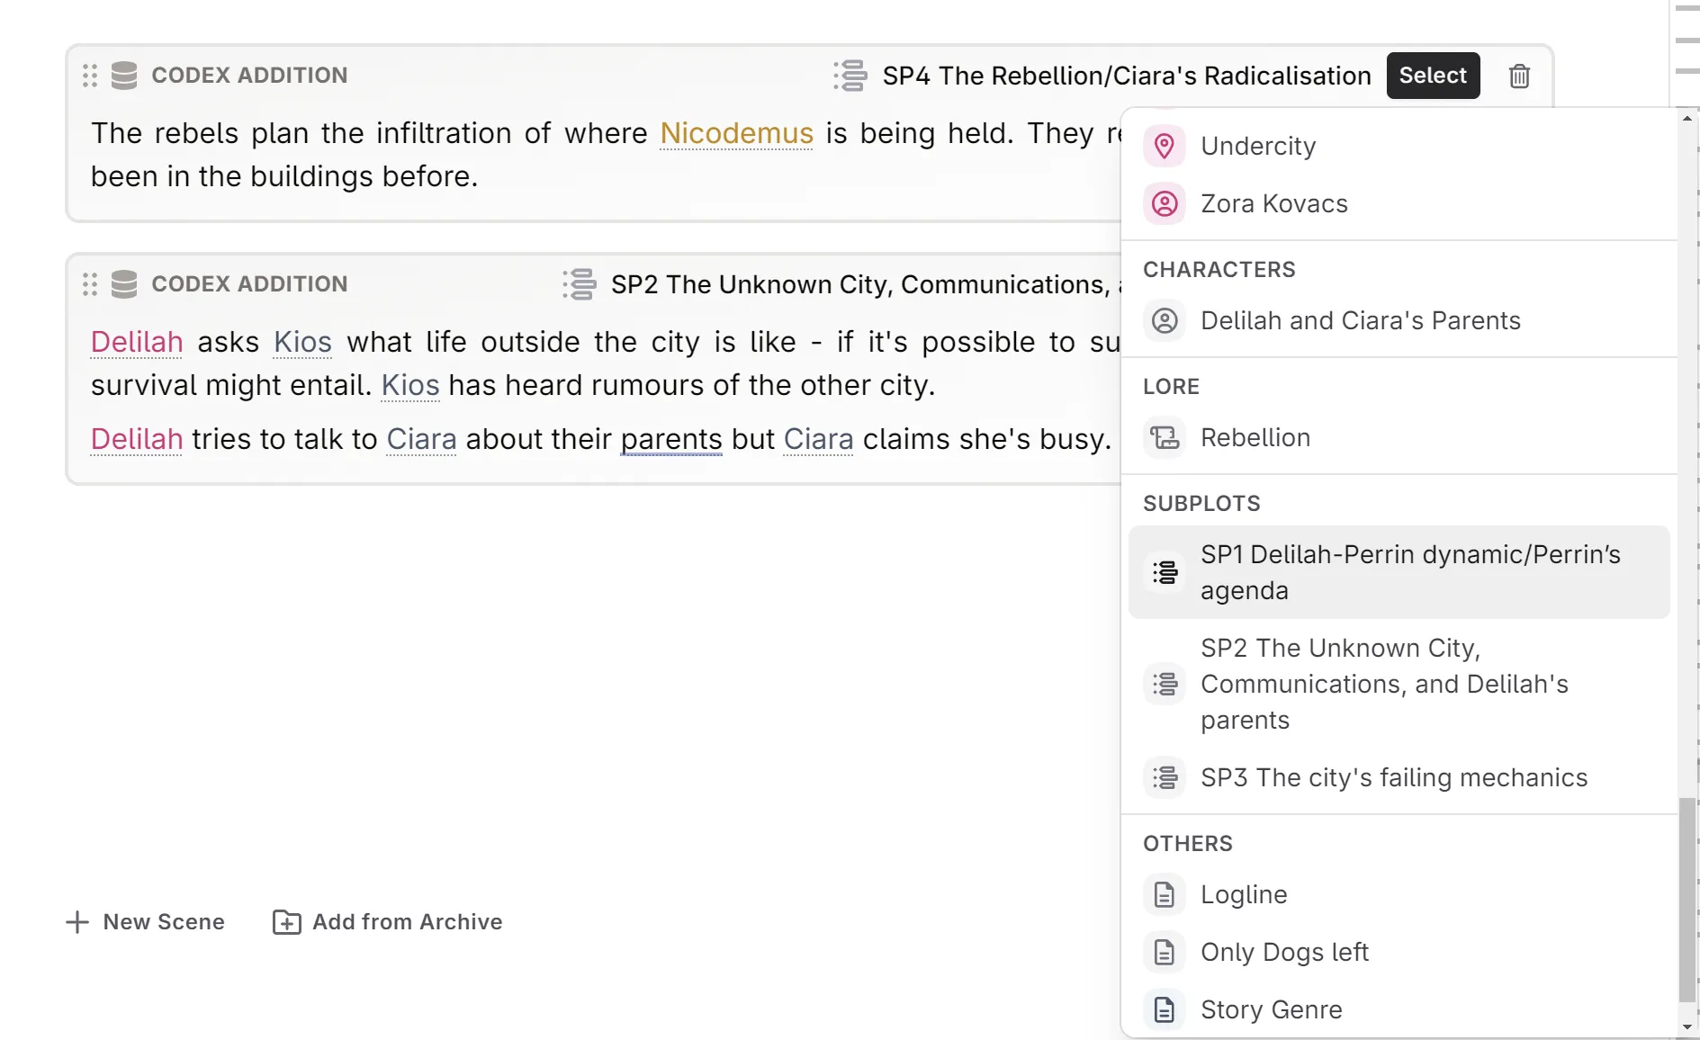The height and width of the screenshot is (1040, 1700).
Task: Click the subplot icon beside SP3 entry
Action: tap(1165, 777)
